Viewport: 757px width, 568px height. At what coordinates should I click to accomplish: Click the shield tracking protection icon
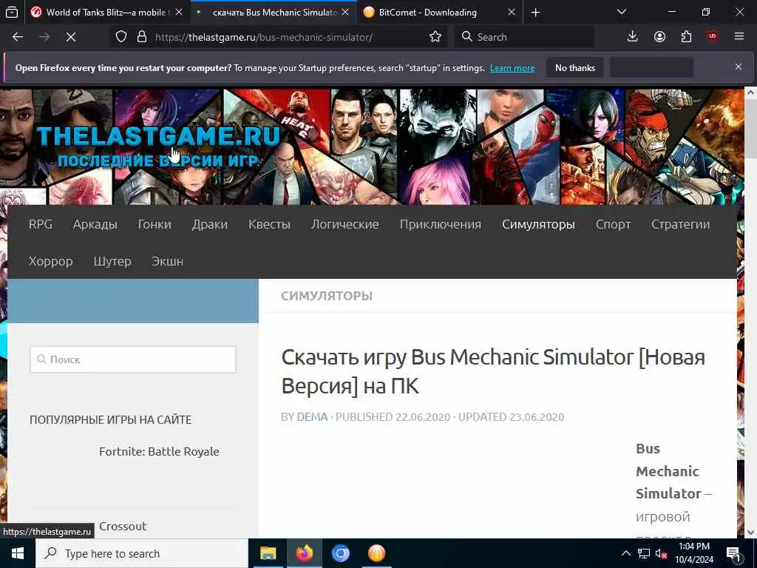click(x=121, y=37)
